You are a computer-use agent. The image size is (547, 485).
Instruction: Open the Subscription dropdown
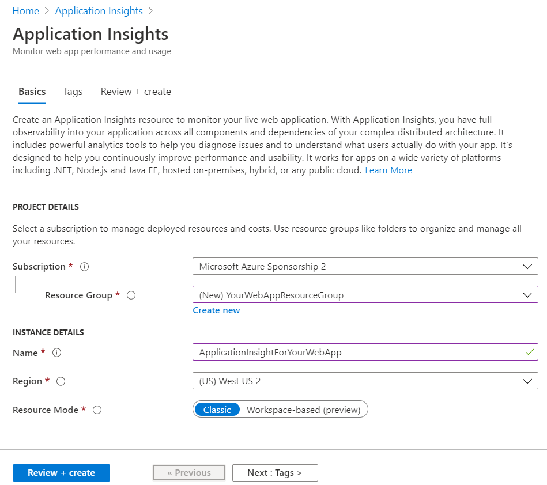pyautogui.click(x=365, y=266)
